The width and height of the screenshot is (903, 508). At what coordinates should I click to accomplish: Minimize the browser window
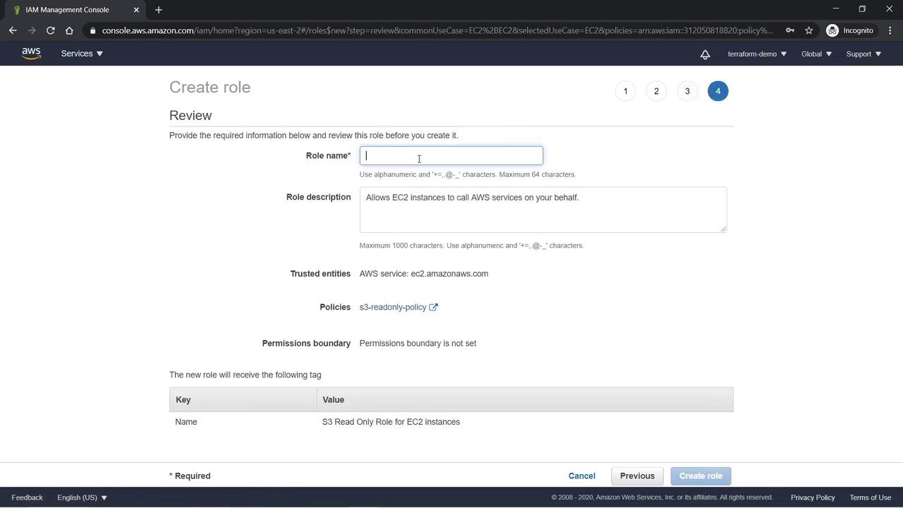pos(836,9)
